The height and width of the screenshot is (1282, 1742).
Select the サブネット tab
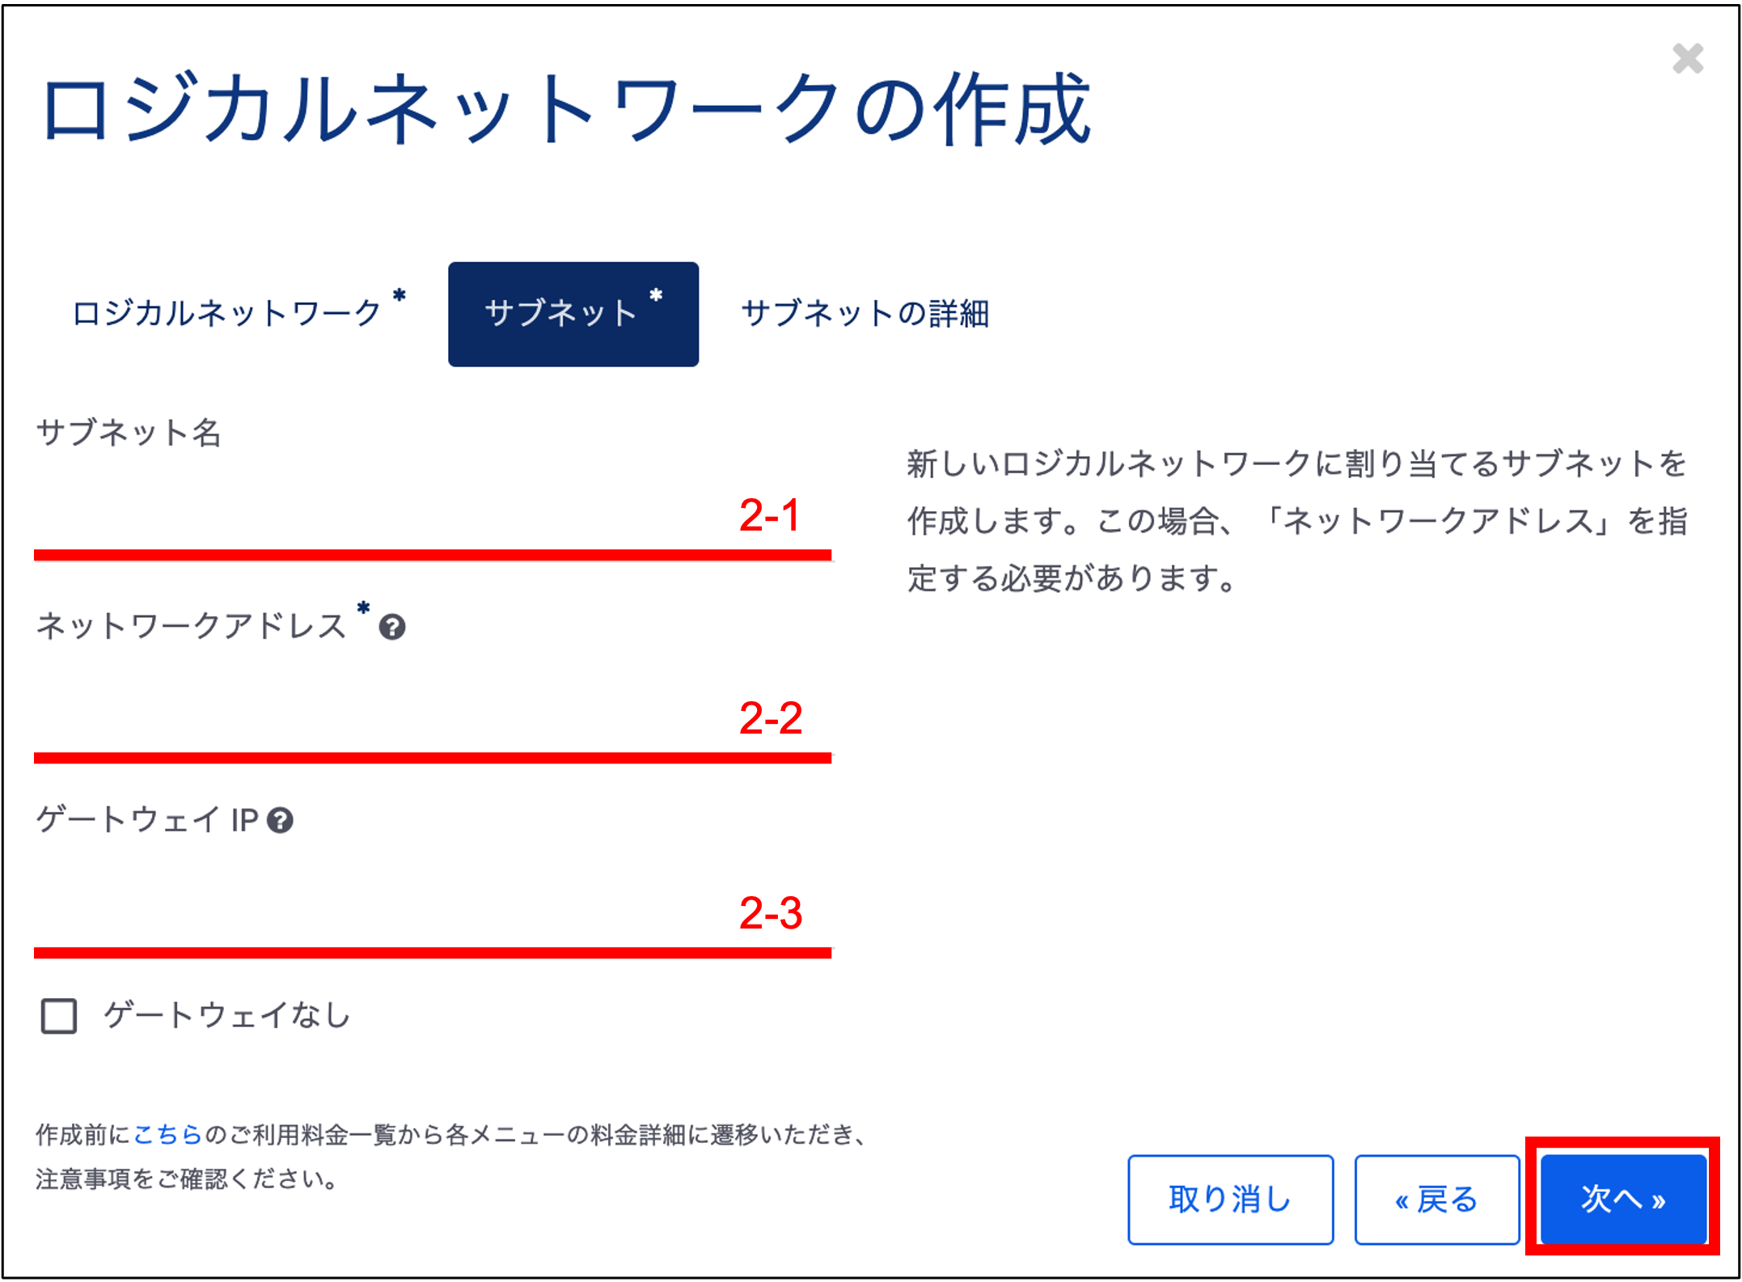[573, 314]
